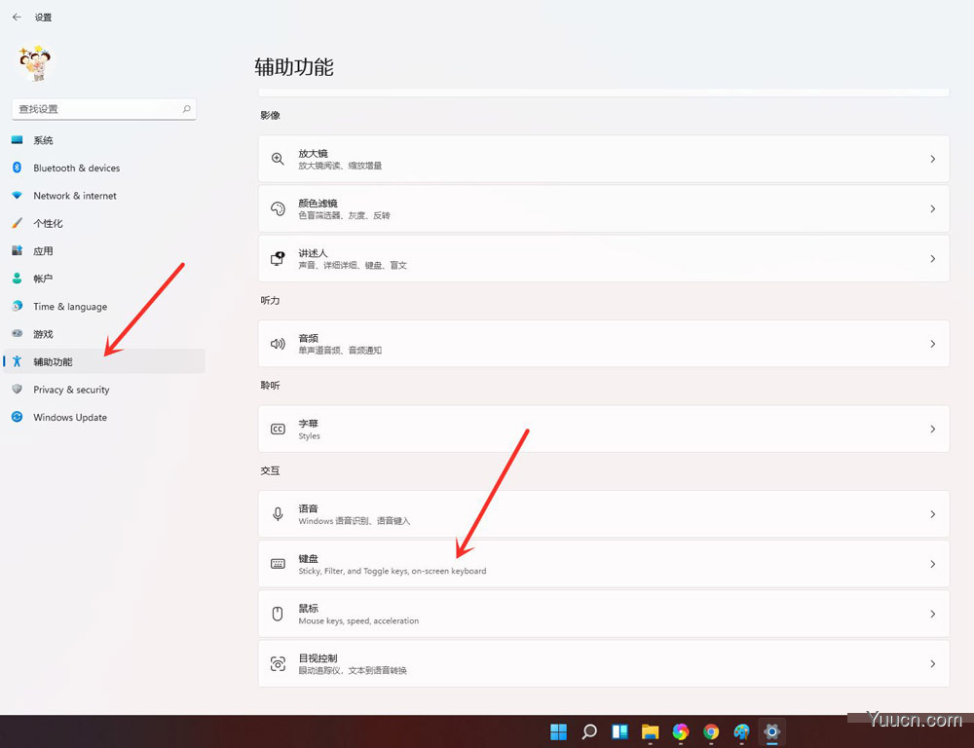Open 个性化 in the sidebar
This screenshot has height=748, width=974.
tap(104, 223)
